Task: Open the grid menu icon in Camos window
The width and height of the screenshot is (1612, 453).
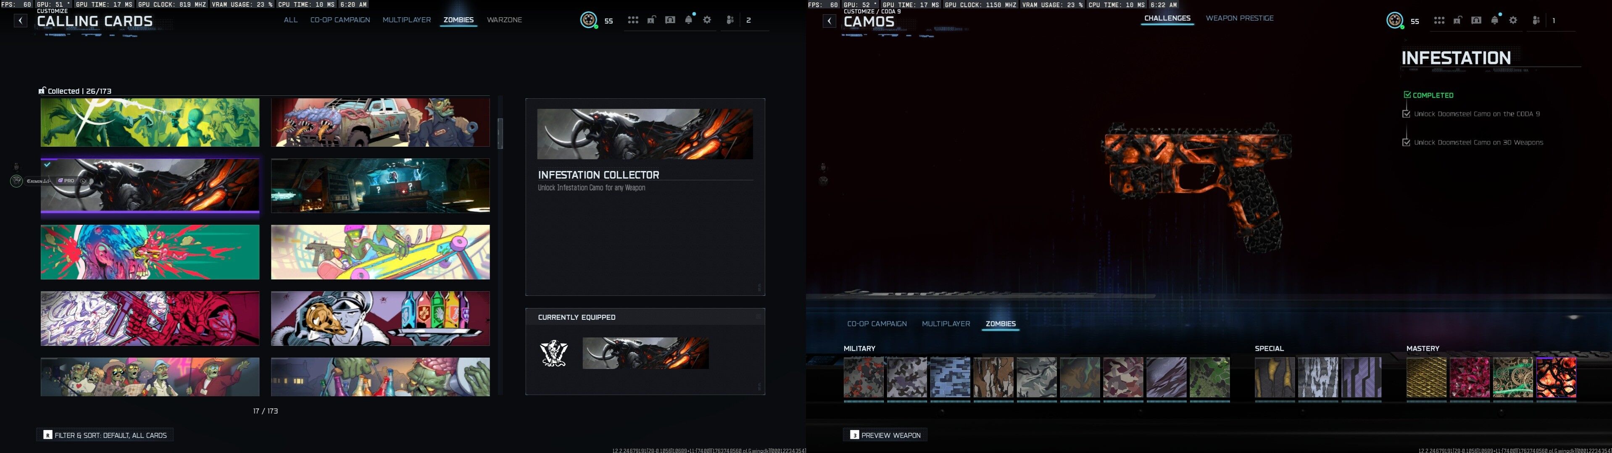Action: tap(1439, 21)
